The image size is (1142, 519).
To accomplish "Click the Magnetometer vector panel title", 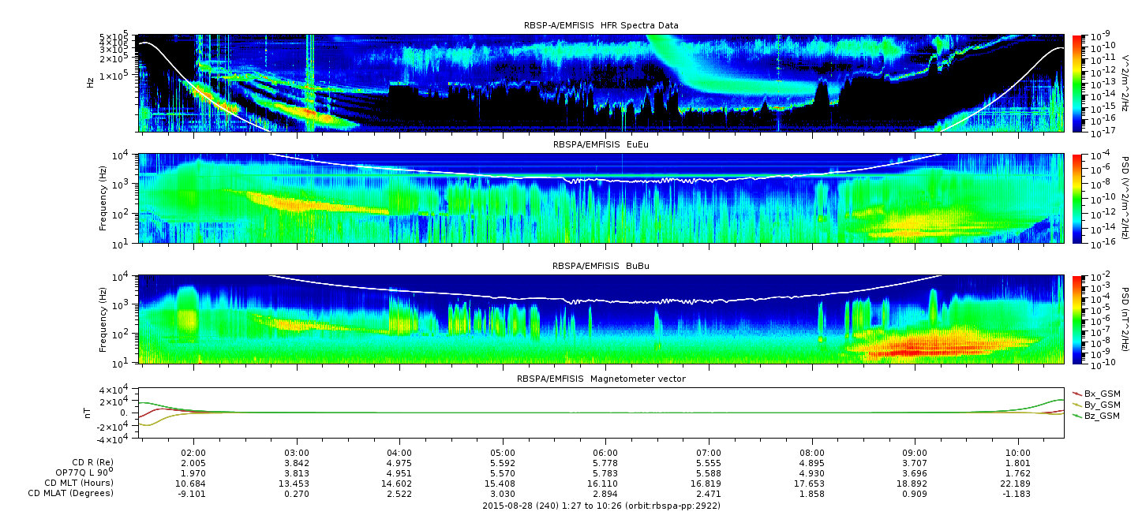I will click(x=601, y=379).
